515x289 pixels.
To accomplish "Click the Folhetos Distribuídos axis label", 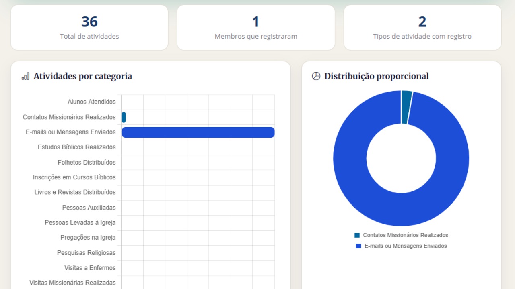I will [x=87, y=163].
